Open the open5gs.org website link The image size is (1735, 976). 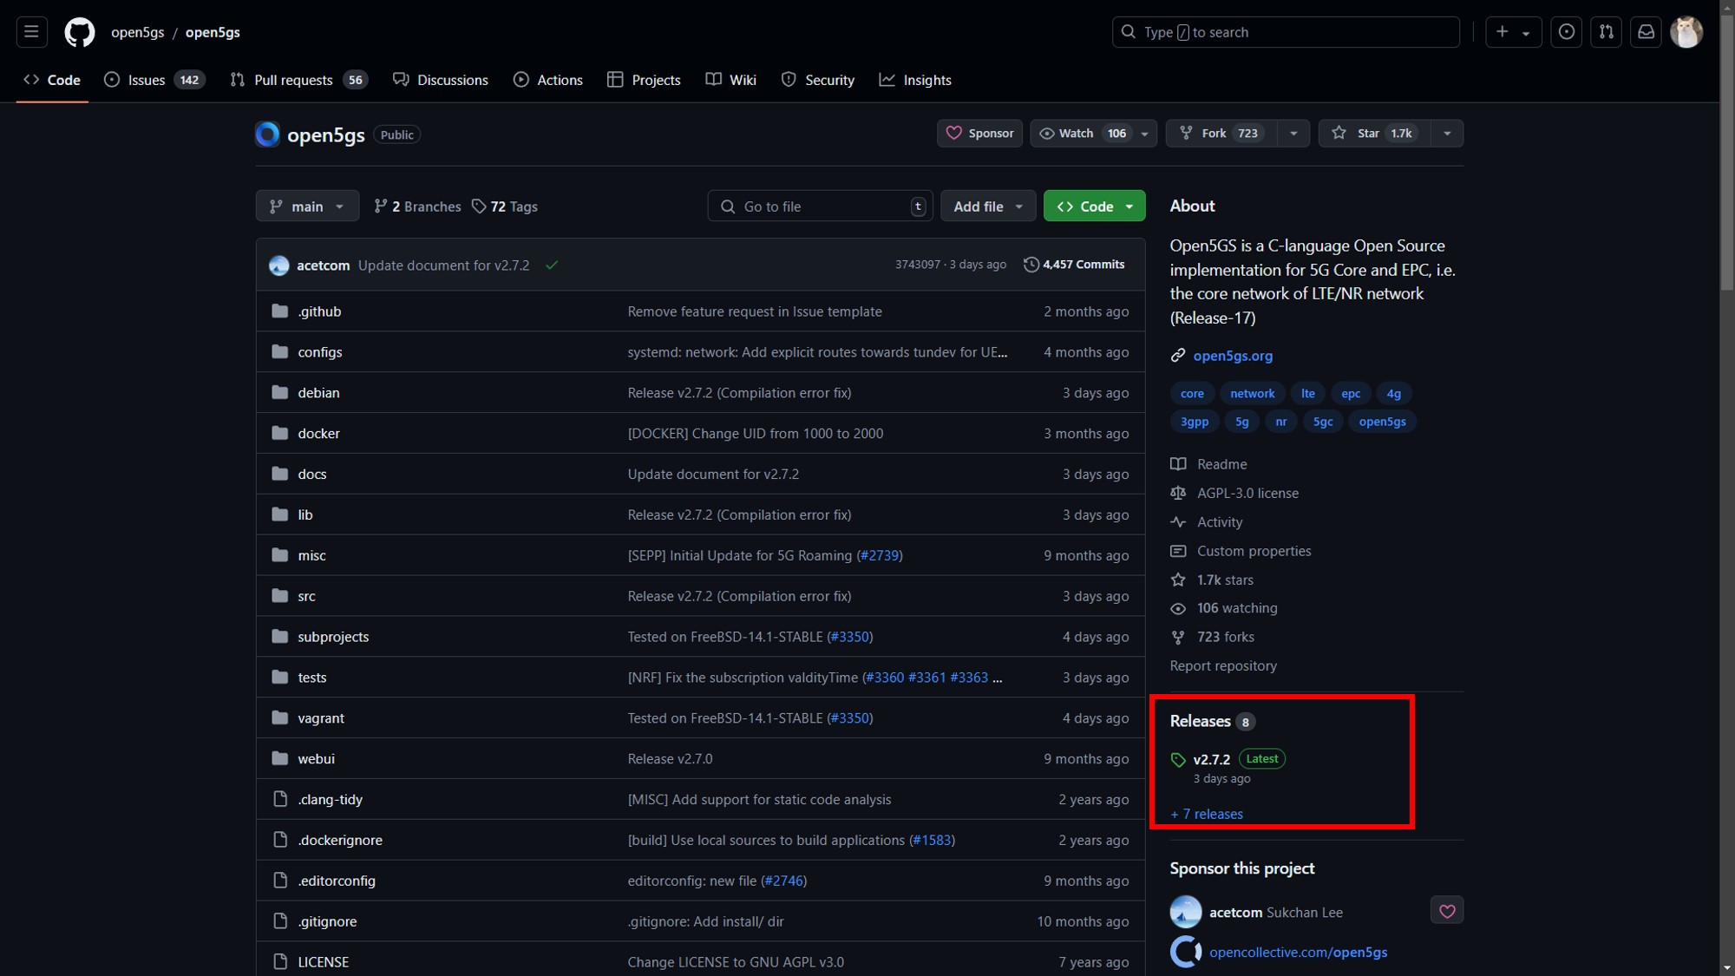click(1233, 356)
